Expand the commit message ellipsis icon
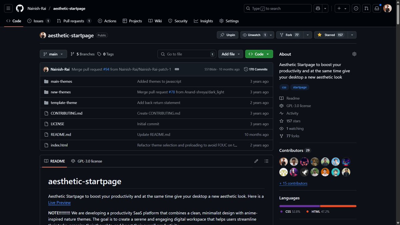 177,69
